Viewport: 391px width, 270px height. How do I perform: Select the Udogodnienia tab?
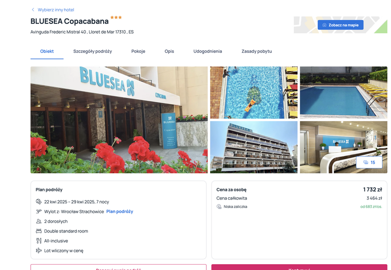[x=208, y=51]
